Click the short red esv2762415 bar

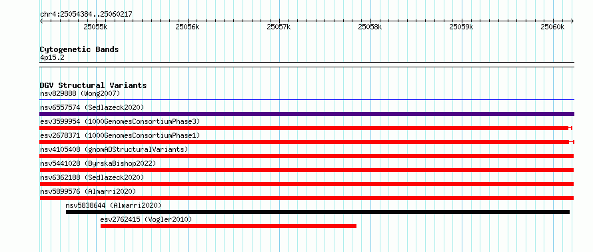pyautogui.click(x=229, y=226)
